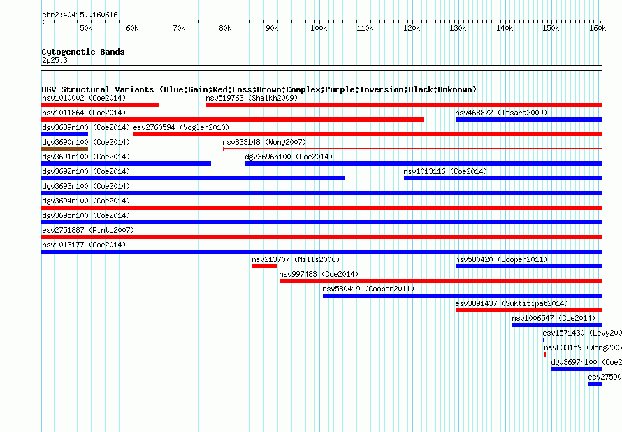Select blue bar under nsv580419

point(463,296)
